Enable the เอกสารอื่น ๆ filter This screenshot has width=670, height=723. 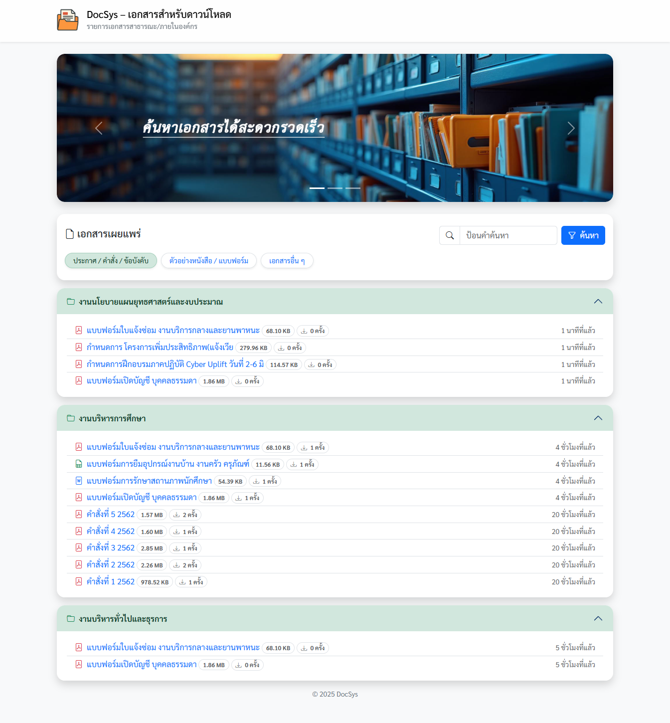coord(287,260)
